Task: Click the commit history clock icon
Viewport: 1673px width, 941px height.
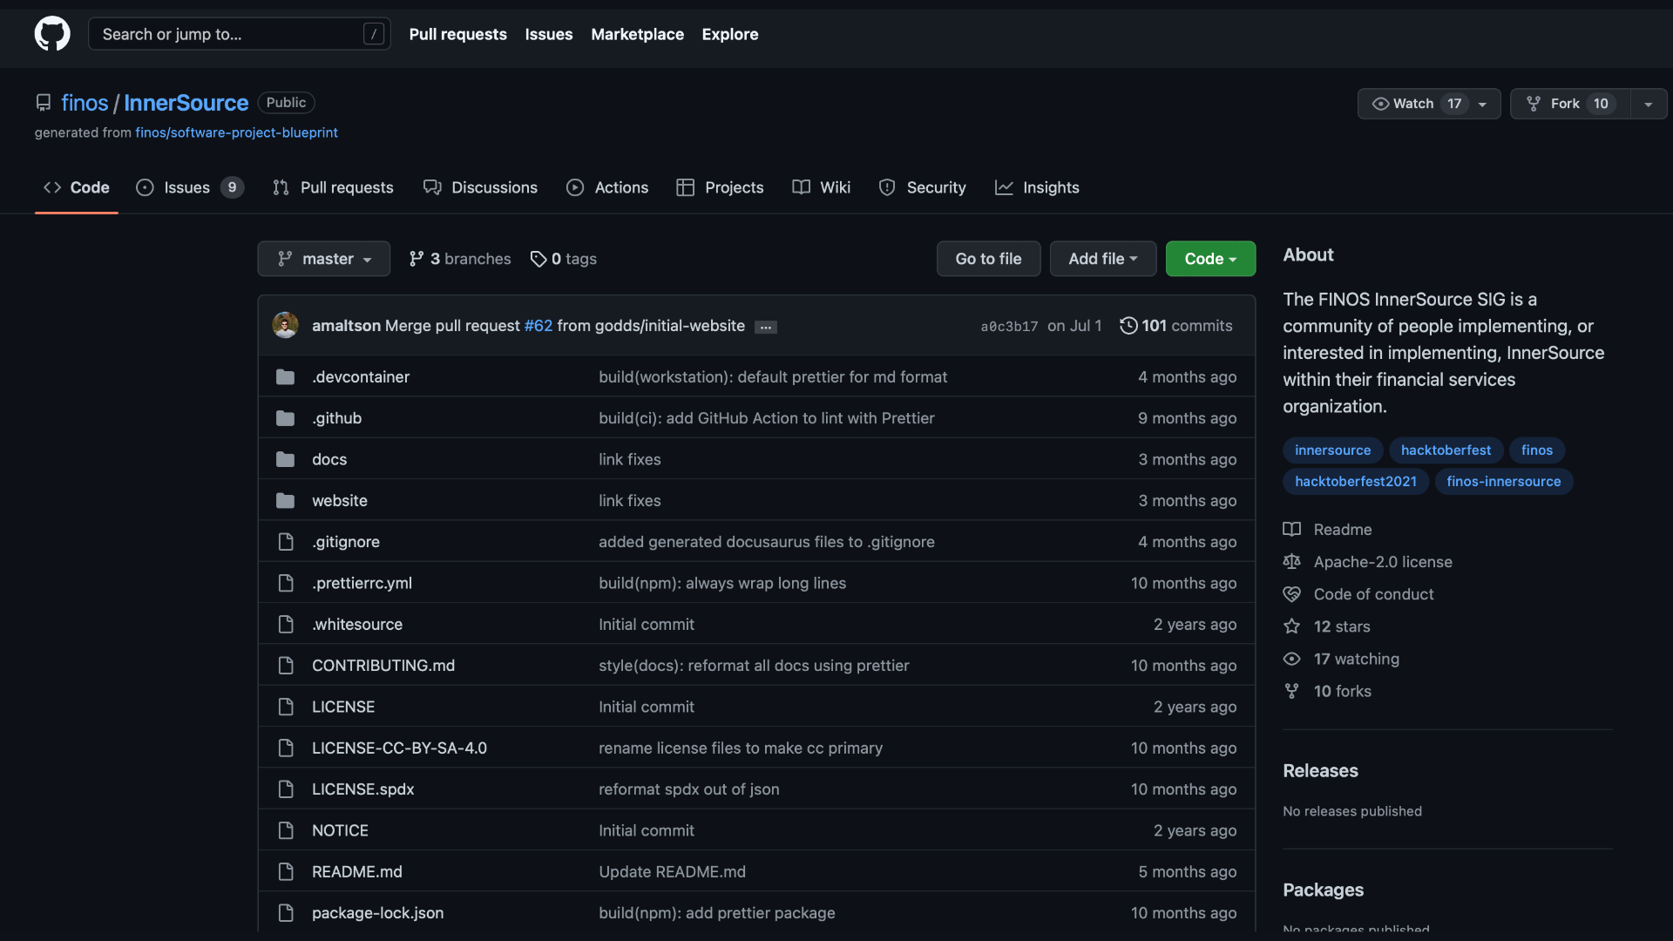Action: (x=1128, y=326)
